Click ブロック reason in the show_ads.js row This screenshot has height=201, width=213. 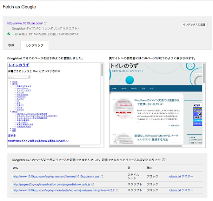pyautogui.click(x=152, y=184)
